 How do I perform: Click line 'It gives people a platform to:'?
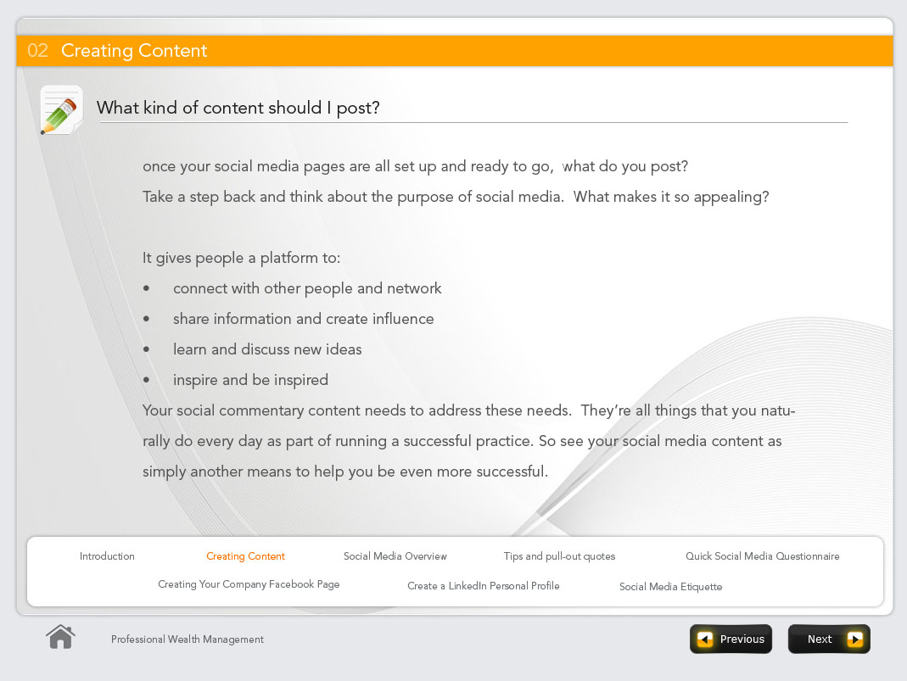click(x=241, y=258)
